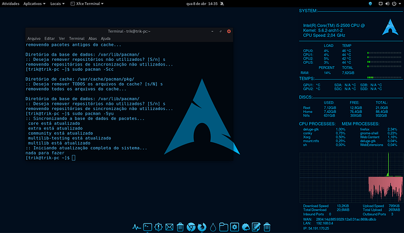404x233 pixels.
Task: Open the Abas menu in the terminal
Action: pyautogui.click(x=93, y=39)
